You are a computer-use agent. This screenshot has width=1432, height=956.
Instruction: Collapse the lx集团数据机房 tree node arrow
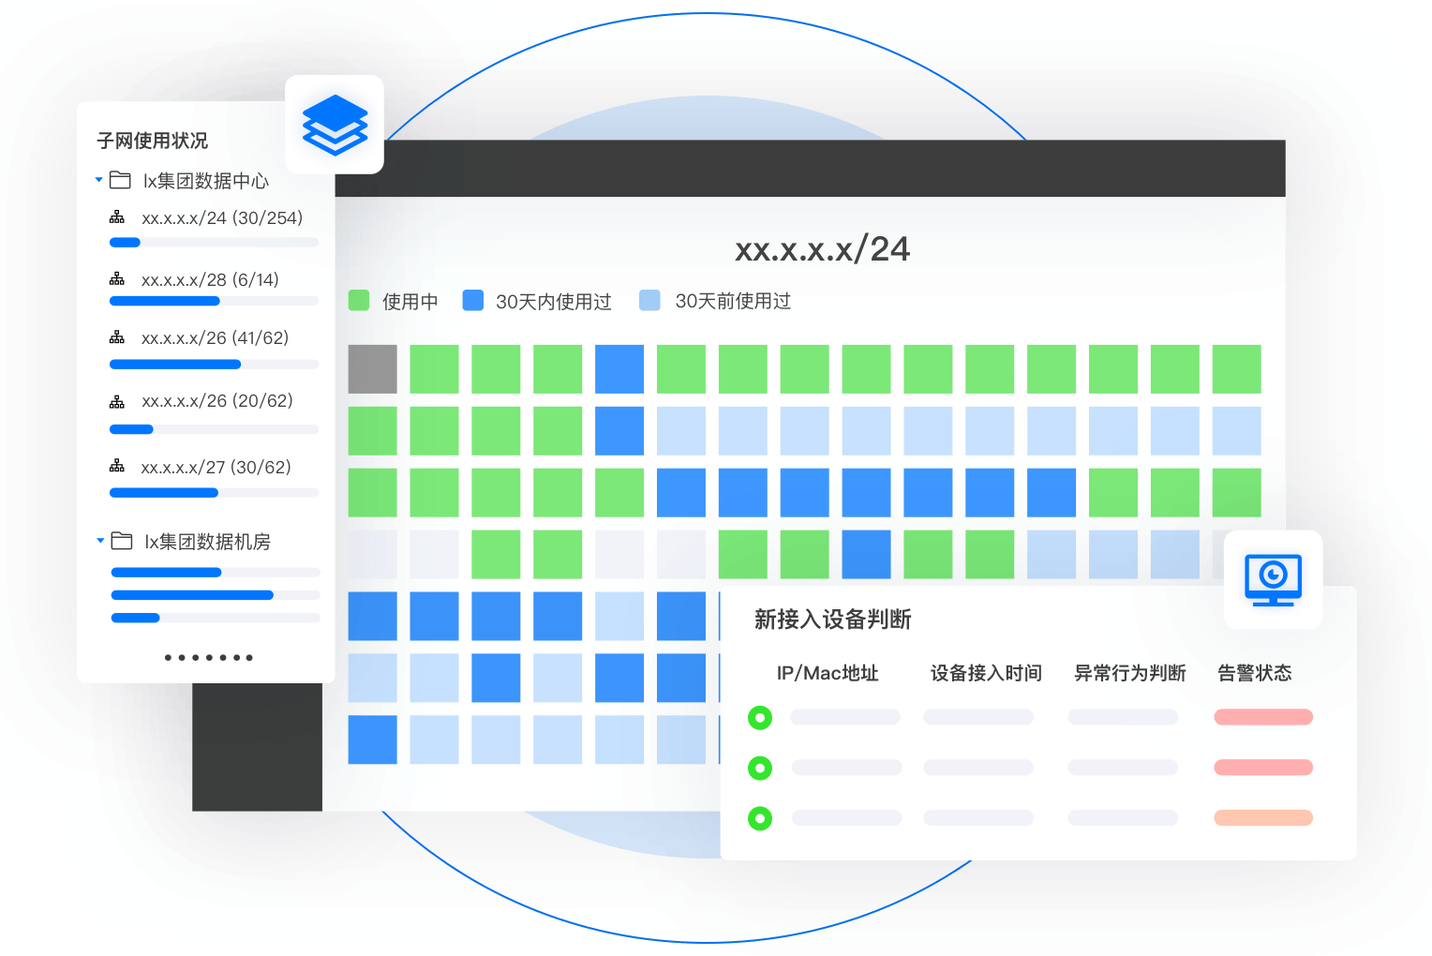pyautogui.click(x=100, y=541)
